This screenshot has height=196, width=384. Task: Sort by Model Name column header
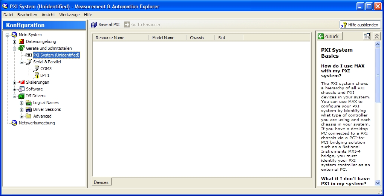click(168, 38)
